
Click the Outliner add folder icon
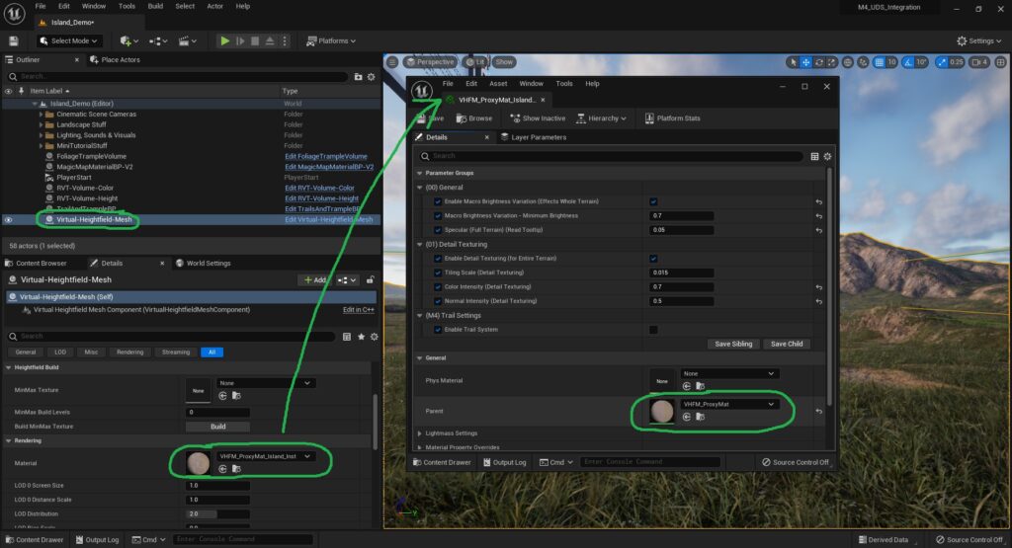click(x=358, y=77)
